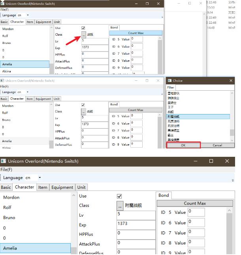
Task: Switch to Equipment tab in bottom window
Action: click(62, 187)
